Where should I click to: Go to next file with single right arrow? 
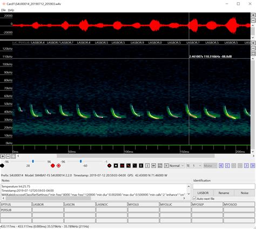[x=246, y=166]
